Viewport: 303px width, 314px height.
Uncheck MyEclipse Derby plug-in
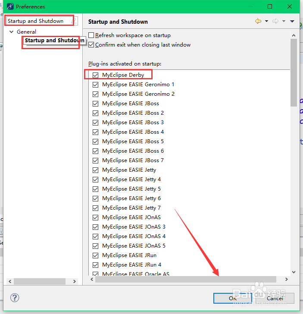coord(95,75)
